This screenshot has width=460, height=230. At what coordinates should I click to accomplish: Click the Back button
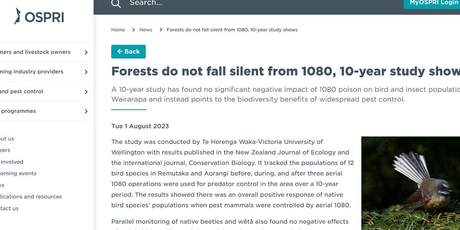tap(128, 52)
